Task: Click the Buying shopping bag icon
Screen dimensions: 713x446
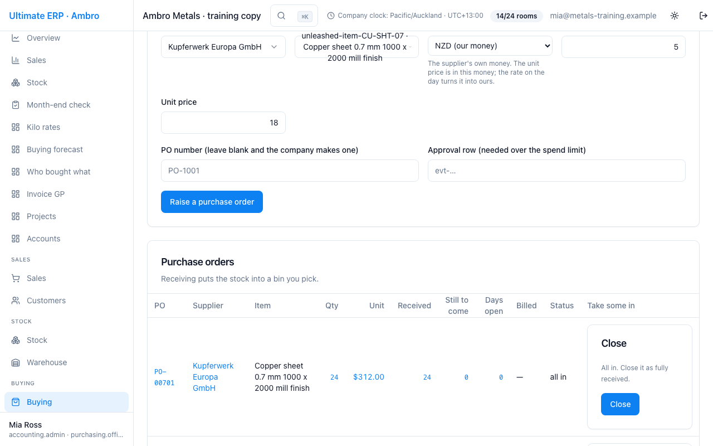Action: coord(16,402)
